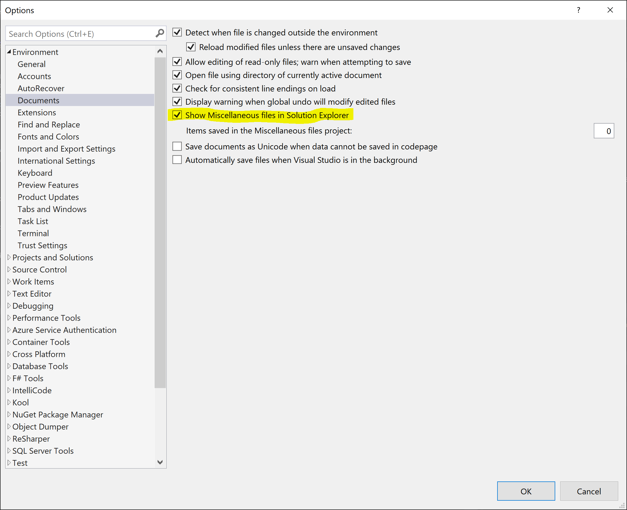Image resolution: width=627 pixels, height=510 pixels.
Task: Disable Show Miscellaneous files in Solution Explorer
Action: pyautogui.click(x=177, y=115)
